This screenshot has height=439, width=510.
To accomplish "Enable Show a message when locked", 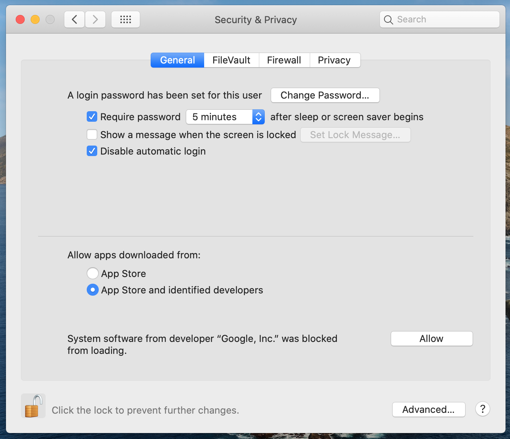I will click(92, 134).
